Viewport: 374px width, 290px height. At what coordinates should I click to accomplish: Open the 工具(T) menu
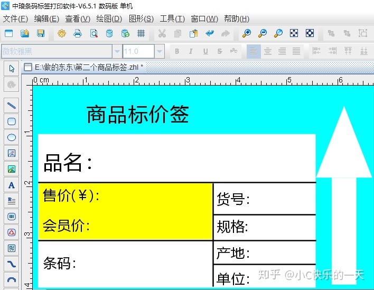[x=172, y=19]
